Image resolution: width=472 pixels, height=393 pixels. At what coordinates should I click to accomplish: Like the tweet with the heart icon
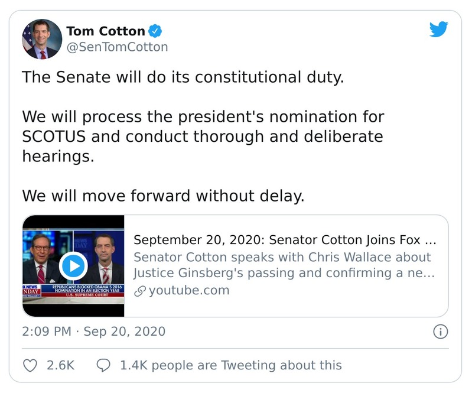pyautogui.click(x=30, y=365)
